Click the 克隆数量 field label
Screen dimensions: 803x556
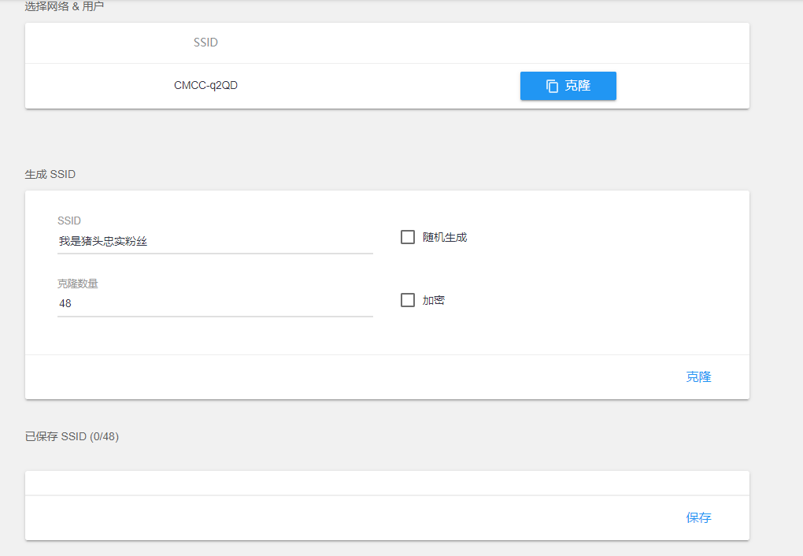pyautogui.click(x=78, y=284)
